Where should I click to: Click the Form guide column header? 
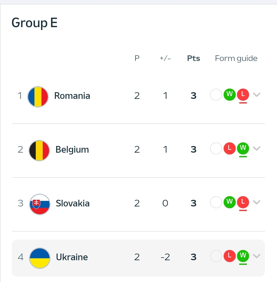click(x=236, y=58)
